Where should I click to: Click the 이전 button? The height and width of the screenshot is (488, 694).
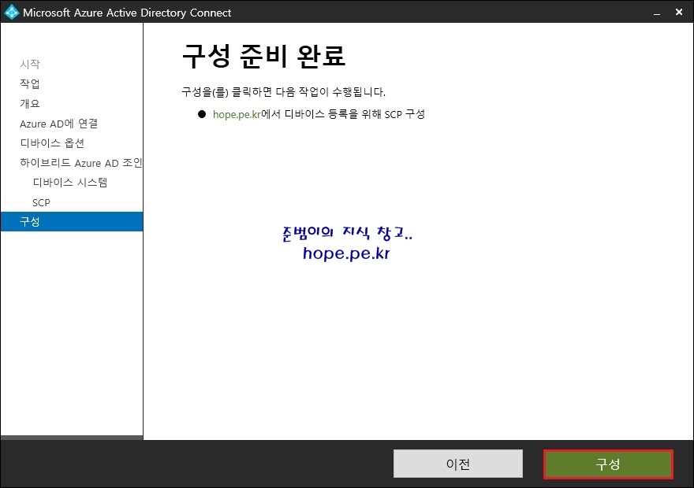pos(457,464)
